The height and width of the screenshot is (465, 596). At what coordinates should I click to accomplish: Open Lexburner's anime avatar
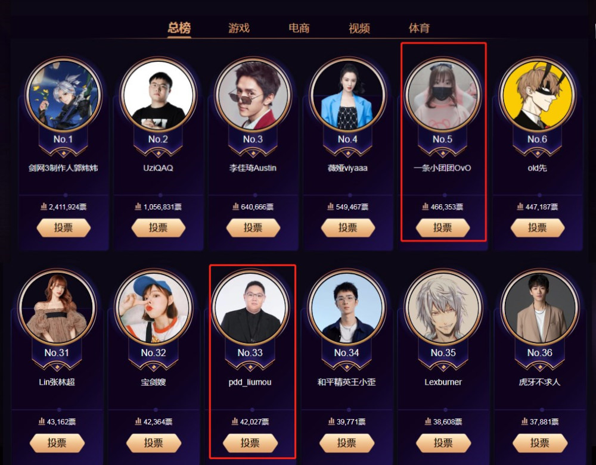coord(443,308)
